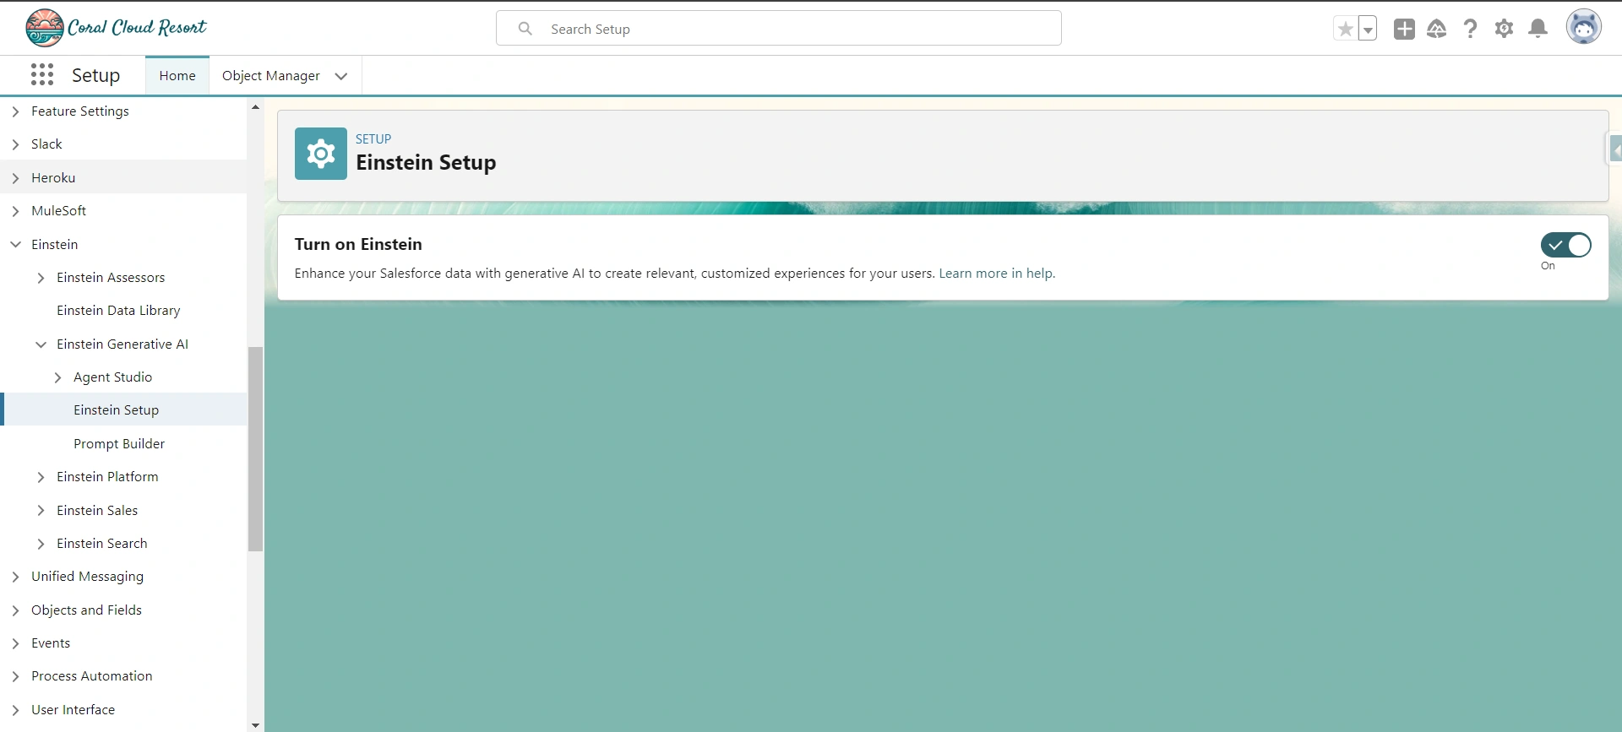Image resolution: width=1622 pixels, height=732 pixels.
Task: Toggle off the Turn on Einstein switch
Action: (x=1565, y=245)
